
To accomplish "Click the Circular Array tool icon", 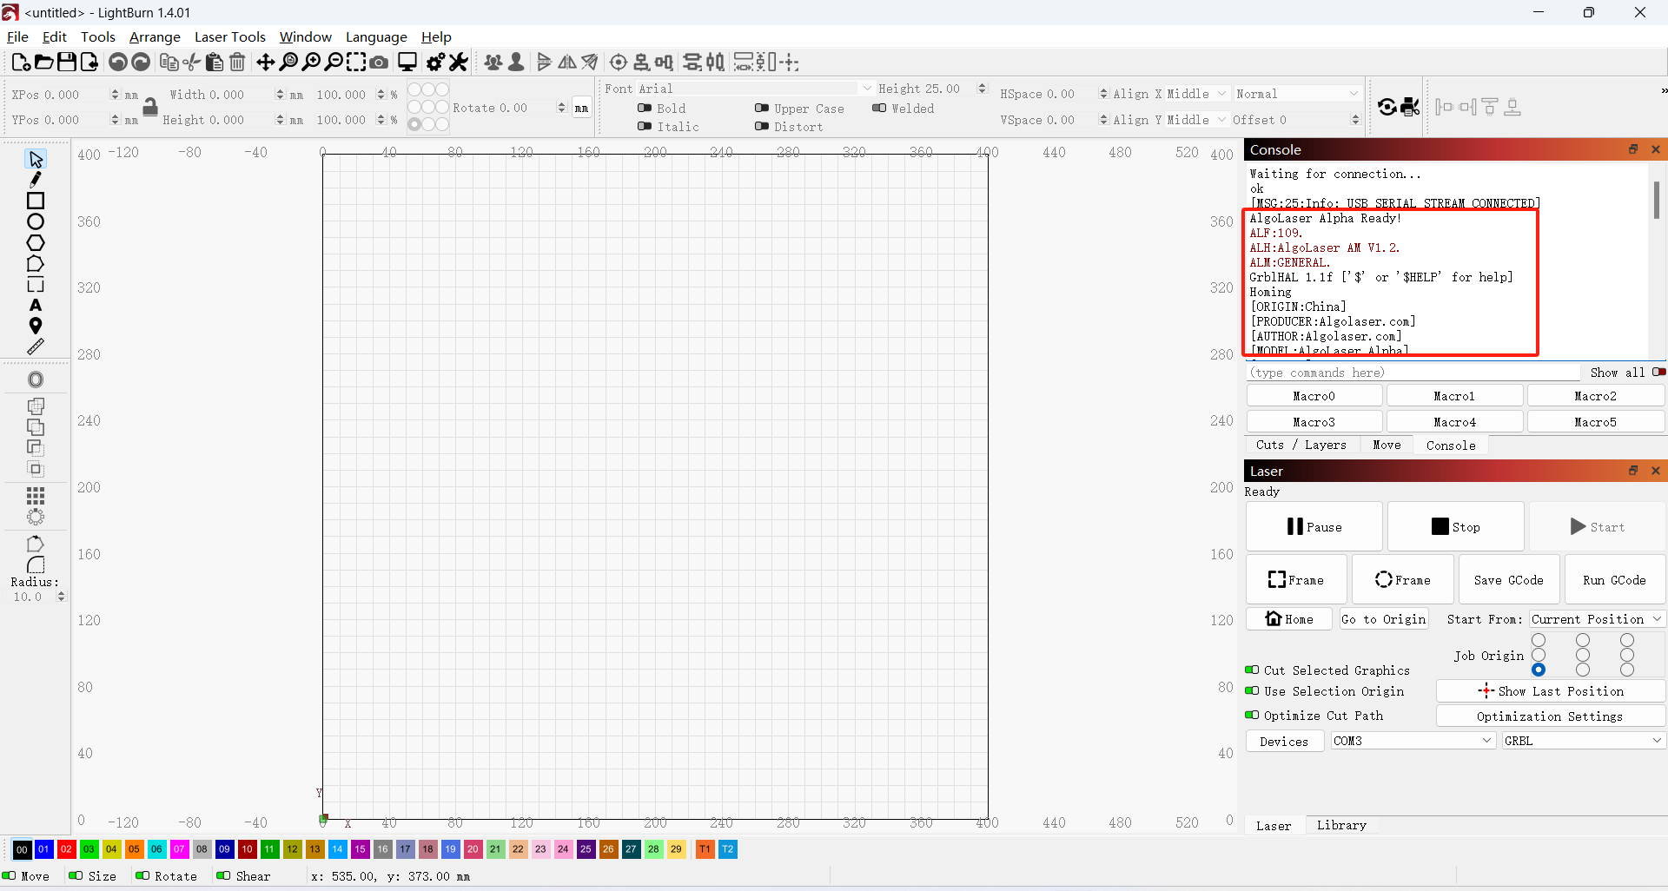I will (x=36, y=517).
